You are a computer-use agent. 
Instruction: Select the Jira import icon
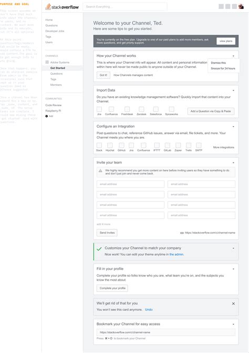[99, 109]
